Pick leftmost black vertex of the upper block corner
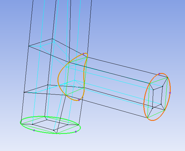 pyautogui.click(x=29, y=46)
